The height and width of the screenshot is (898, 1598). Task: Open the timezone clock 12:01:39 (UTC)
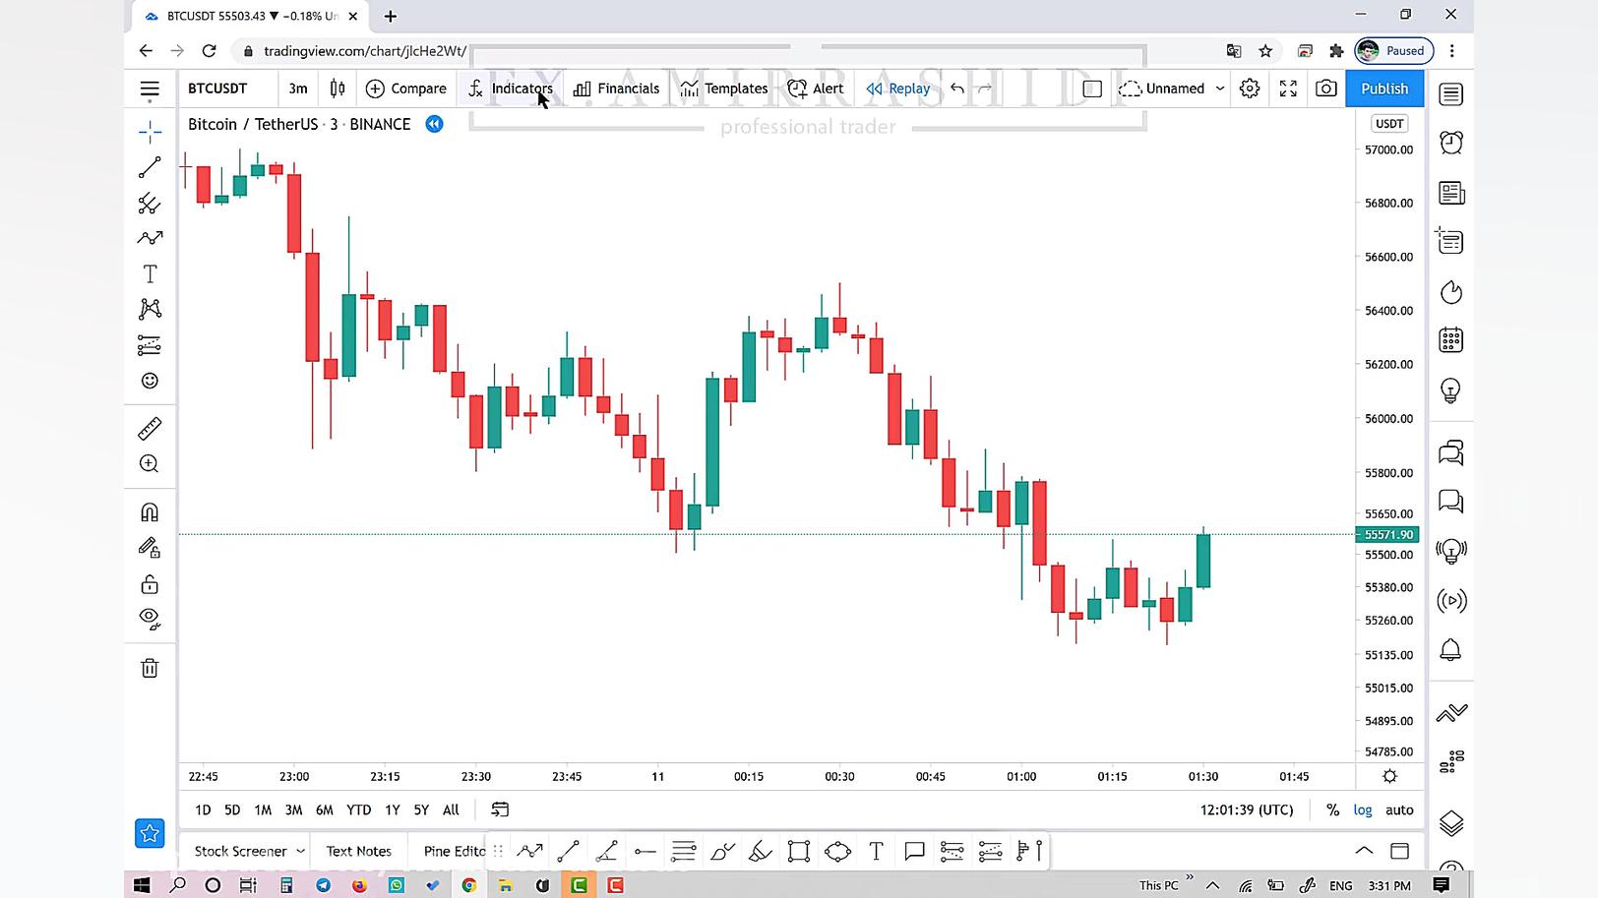pyautogui.click(x=1247, y=810)
